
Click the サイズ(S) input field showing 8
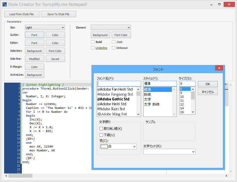pos(187,84)
